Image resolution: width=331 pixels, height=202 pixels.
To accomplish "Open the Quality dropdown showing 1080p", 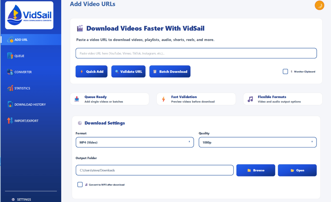I will point(258,142).
